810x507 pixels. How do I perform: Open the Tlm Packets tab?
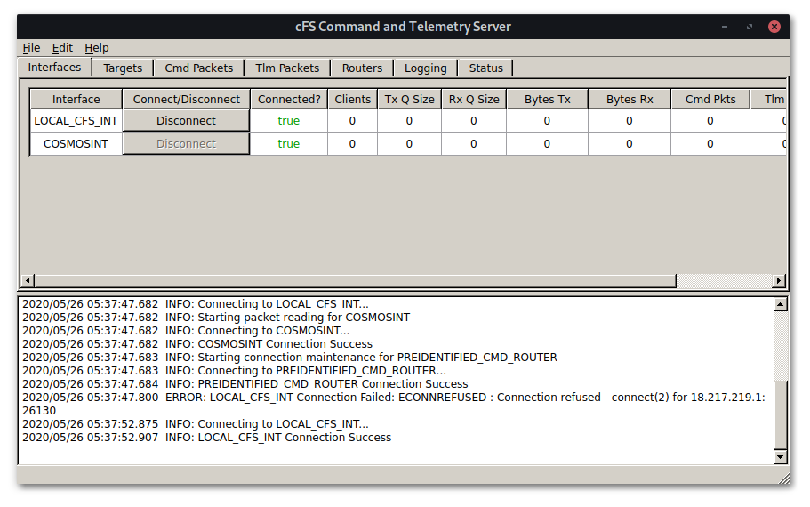click(287, 68)
